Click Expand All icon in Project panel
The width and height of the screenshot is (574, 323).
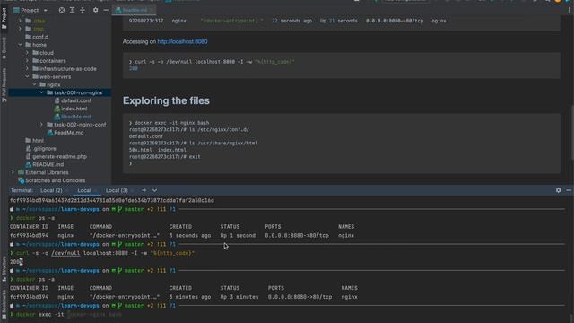tap(72, 10)
